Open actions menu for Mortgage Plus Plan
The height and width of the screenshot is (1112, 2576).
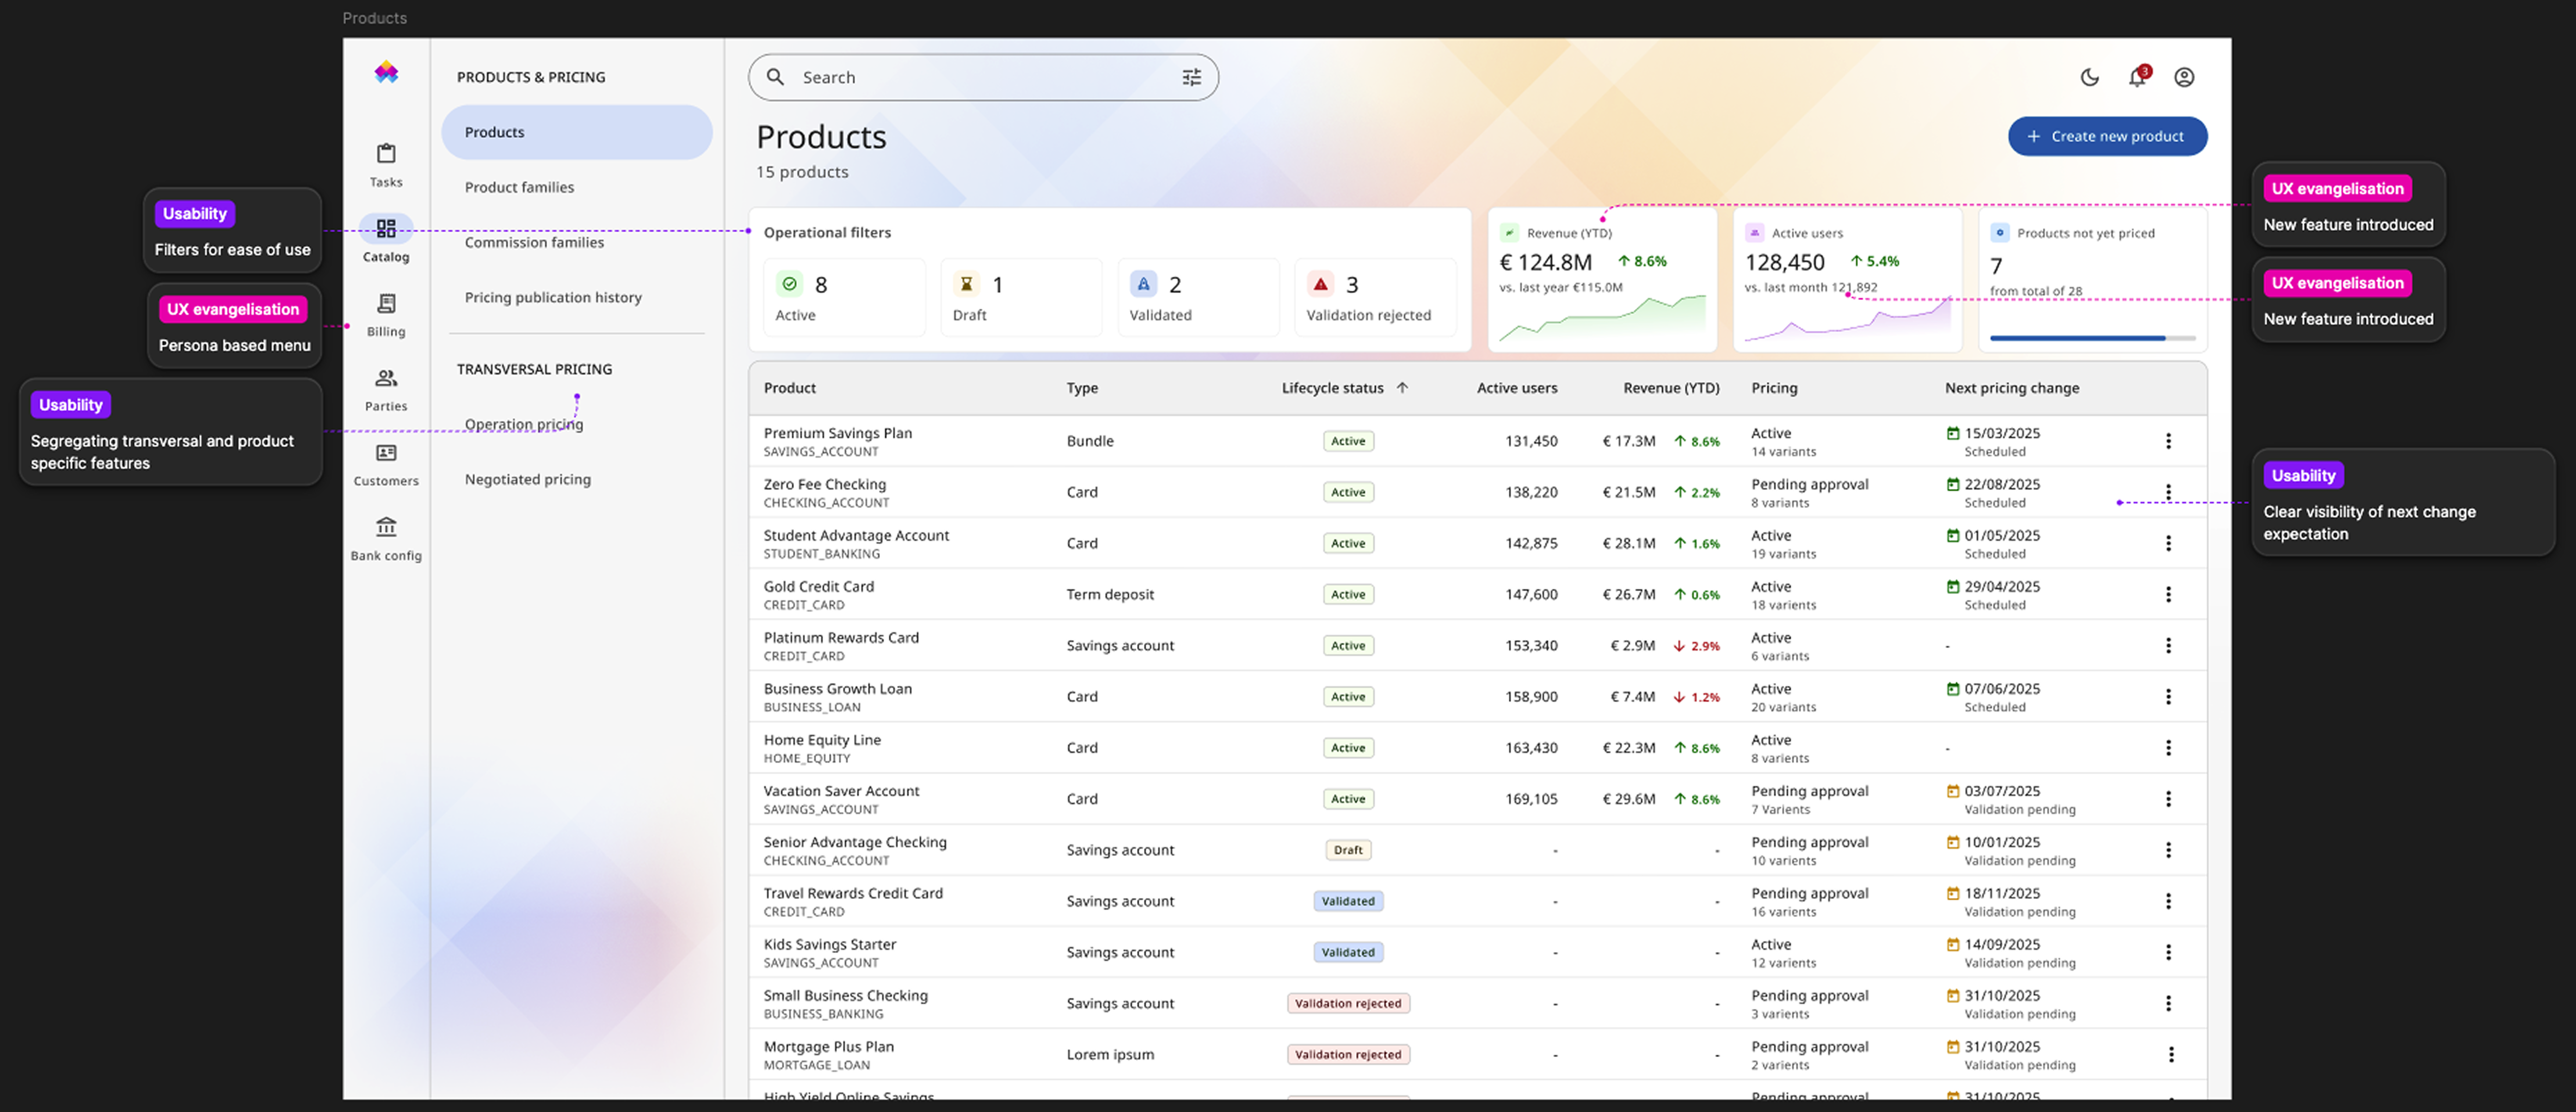(x=2171, y=1054)
